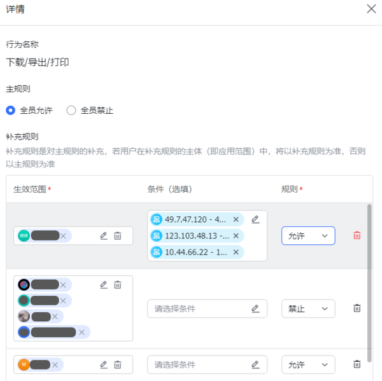Delete the 禁止 rule row with trash icon
This screenshot has height=381, width=382.
click(357, 308)
